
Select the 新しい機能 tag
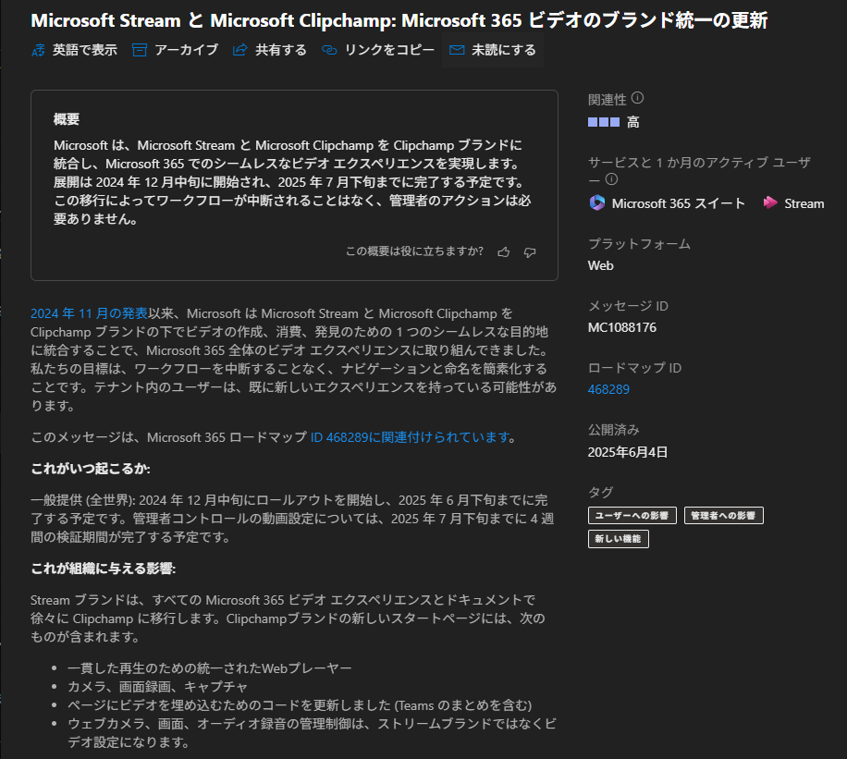[619, 539]
